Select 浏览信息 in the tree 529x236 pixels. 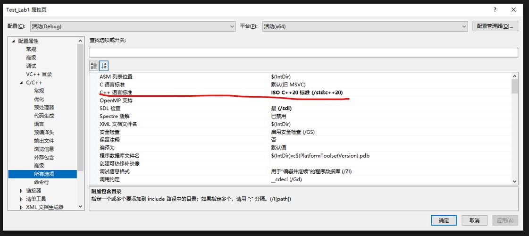[44, 149]
